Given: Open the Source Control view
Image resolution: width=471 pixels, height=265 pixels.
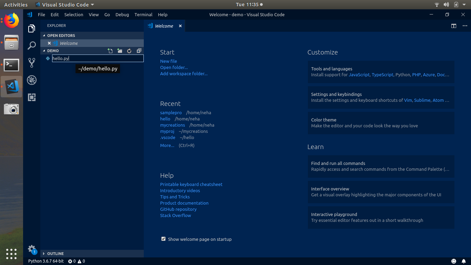Looking at the screenshot, I should (x=32, y=62).
